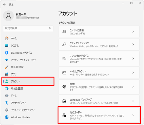The width and height of the screenshot is (144, 125).
Task: Open the 家族 settings card
Action: click(x=99, y=87)
